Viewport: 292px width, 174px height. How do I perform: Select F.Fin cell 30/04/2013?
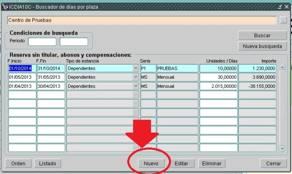tap(51, 86)
